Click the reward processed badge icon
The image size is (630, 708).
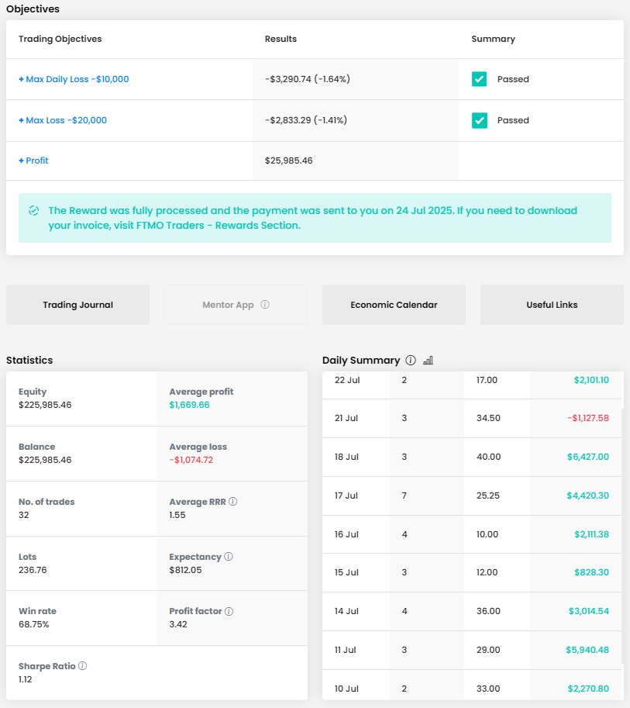tap(33, 210)
